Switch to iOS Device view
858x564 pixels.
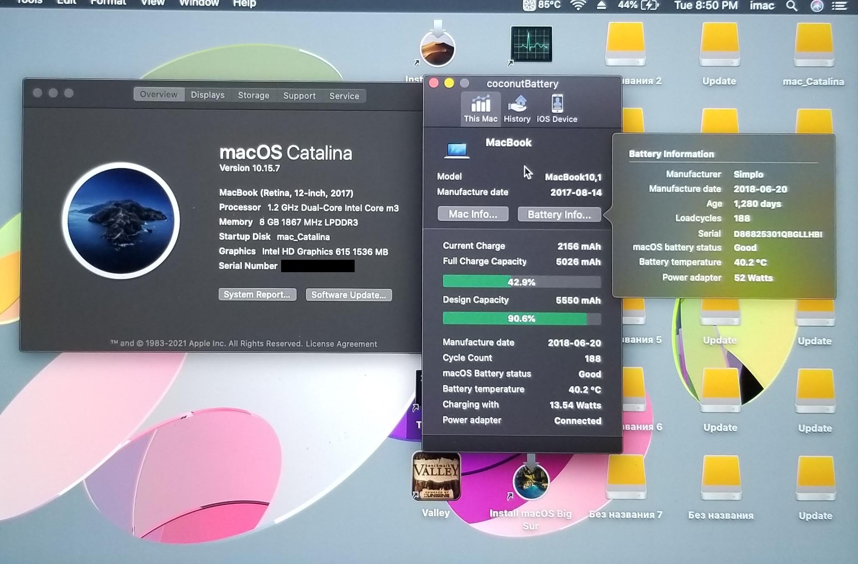pos(557,109)
